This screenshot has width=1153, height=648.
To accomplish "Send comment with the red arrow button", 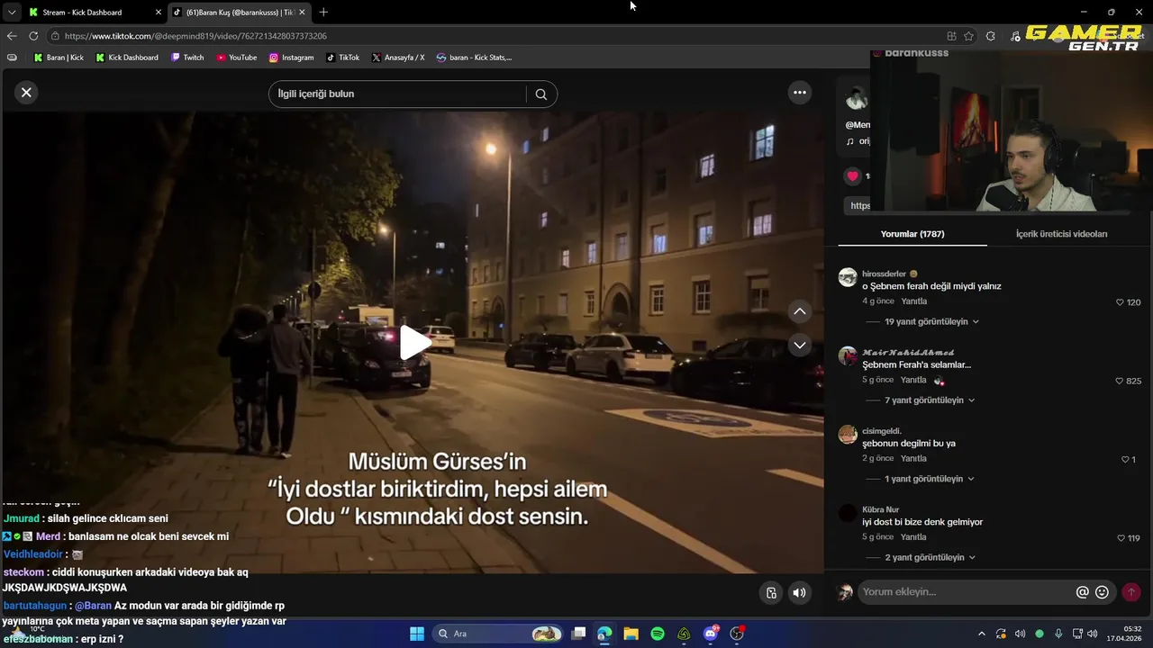I will coord(1130,592).
